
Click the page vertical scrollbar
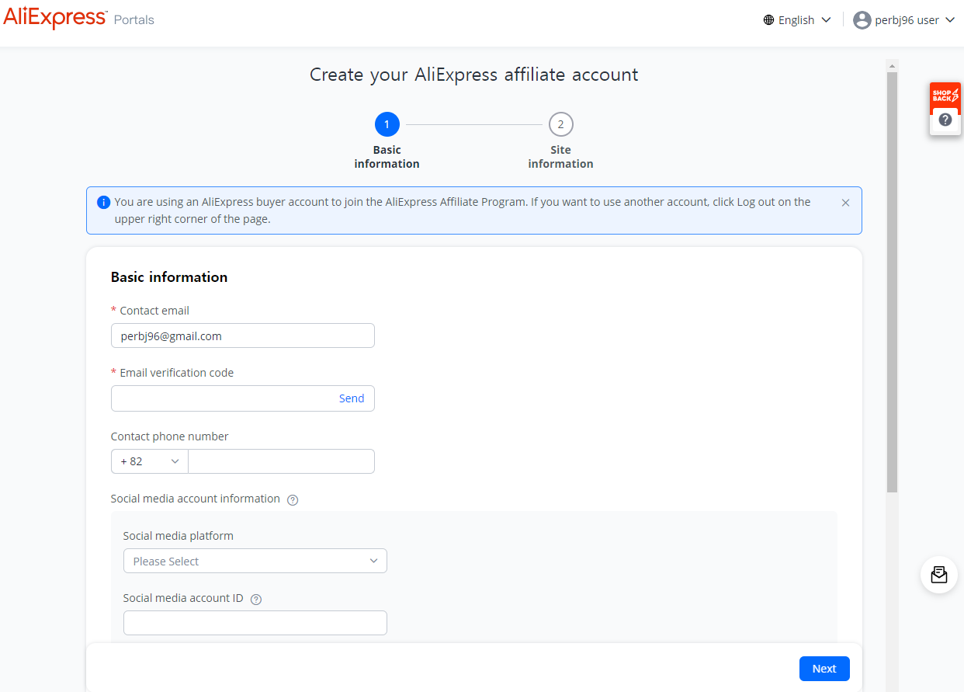[892, 282]
